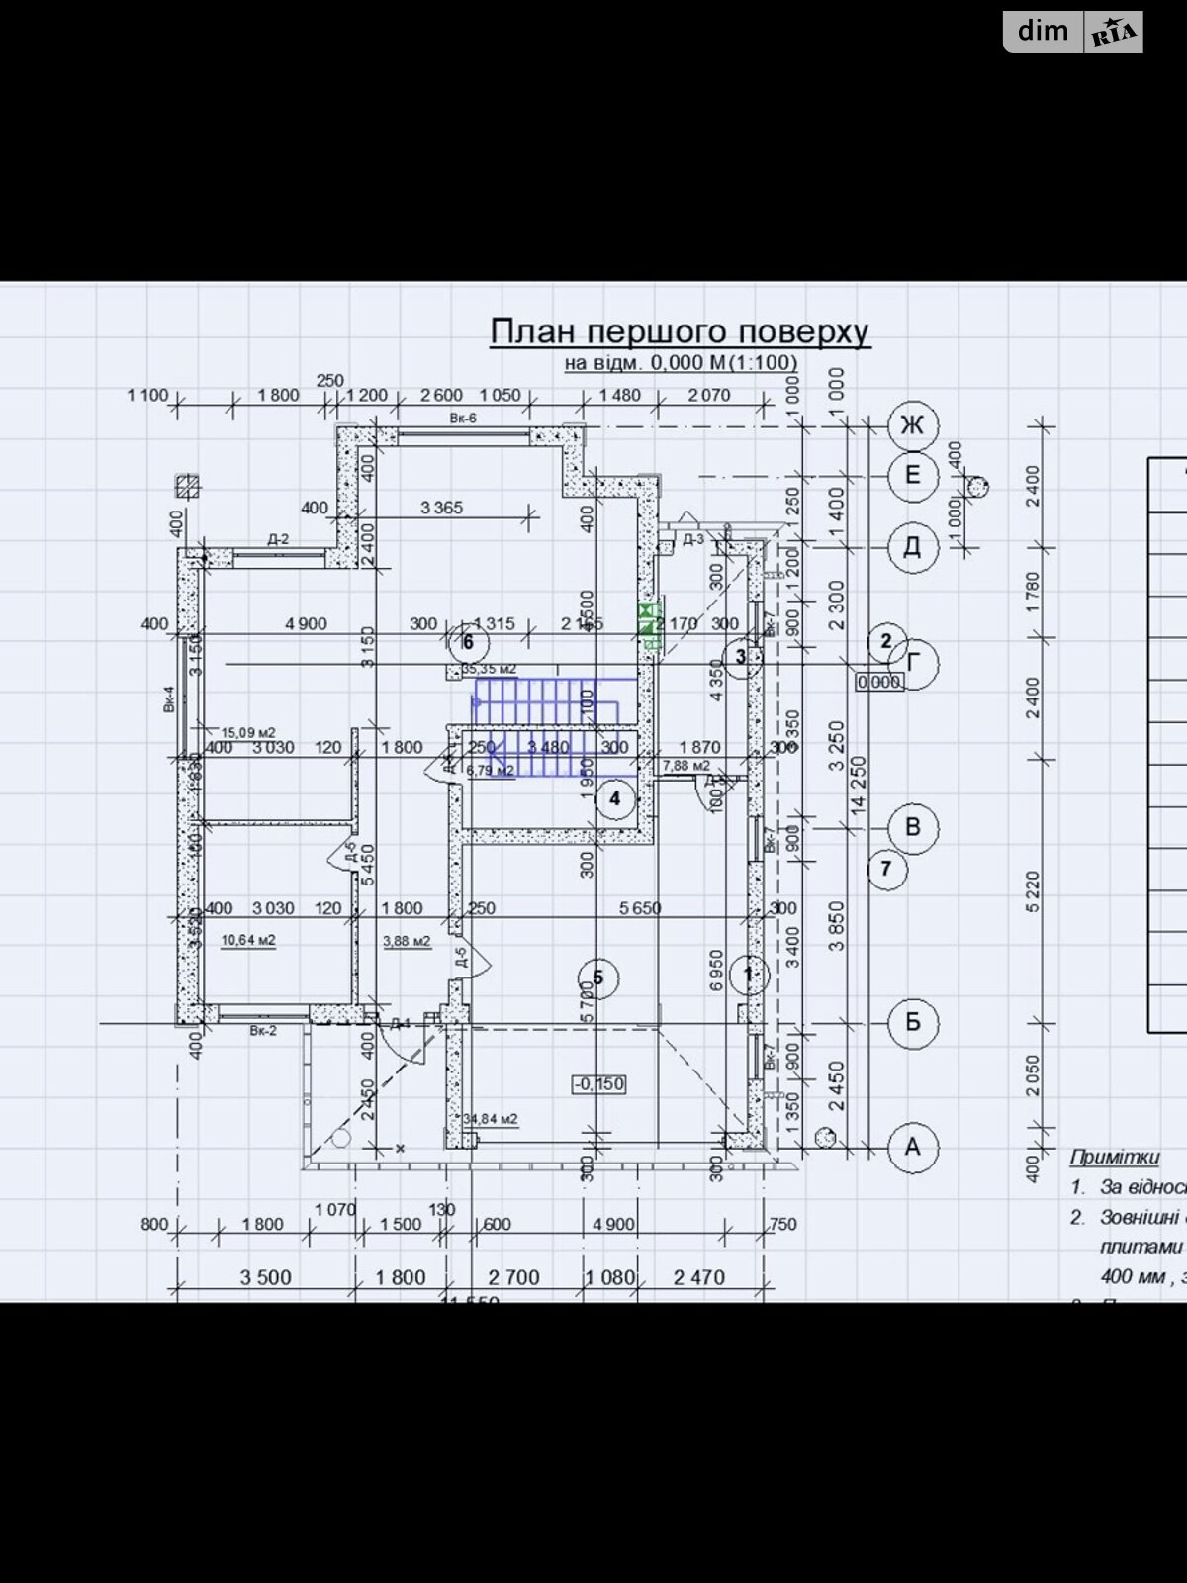Viewport: 1187px width, 1583px height.
Task: Click the axis marker circle labeled Ж
Action: pos(912,425)
